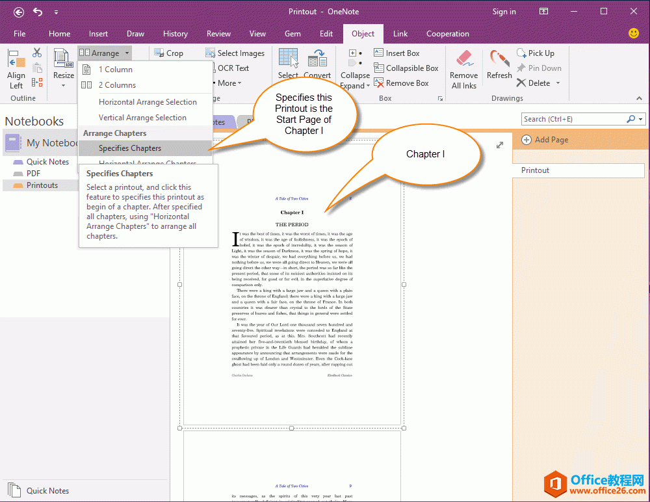The width and height of the screenshot is (650, 502).
Task: Switch to the Gem ribbon tab
Action: pos(292,34)
